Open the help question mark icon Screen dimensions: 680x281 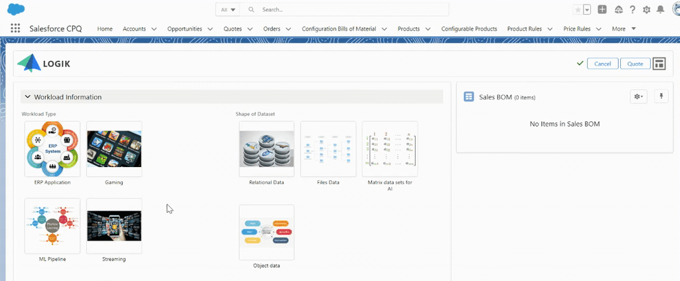tap(633, 9)
